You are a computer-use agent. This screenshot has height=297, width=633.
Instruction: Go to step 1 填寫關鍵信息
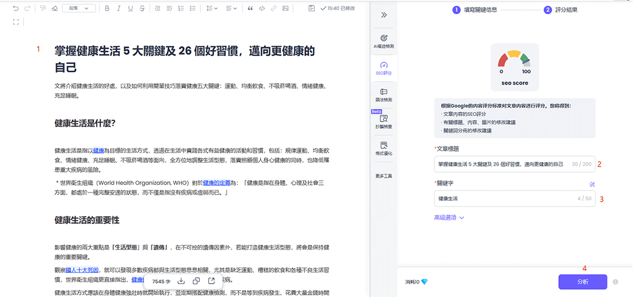(475, 9)
